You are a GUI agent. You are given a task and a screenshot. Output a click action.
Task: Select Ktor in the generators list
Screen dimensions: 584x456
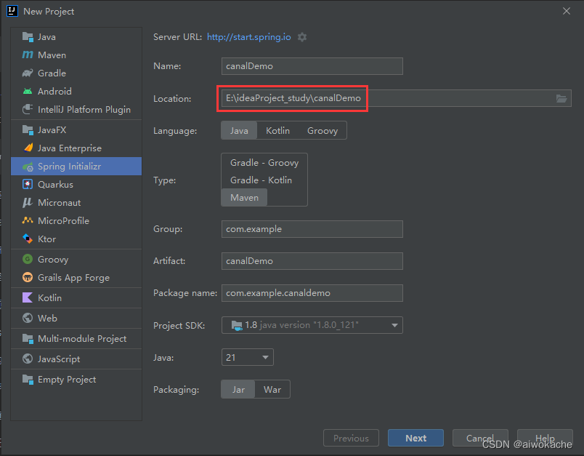76,239
